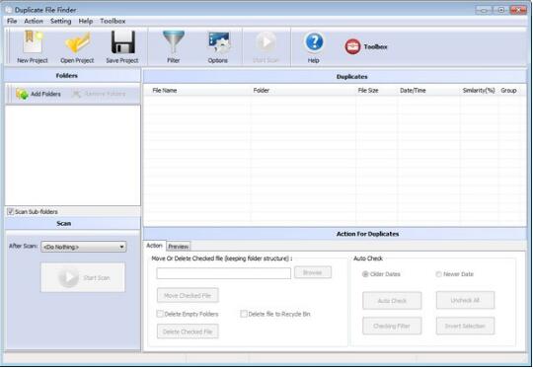Click the Invert Selection button

465,327
